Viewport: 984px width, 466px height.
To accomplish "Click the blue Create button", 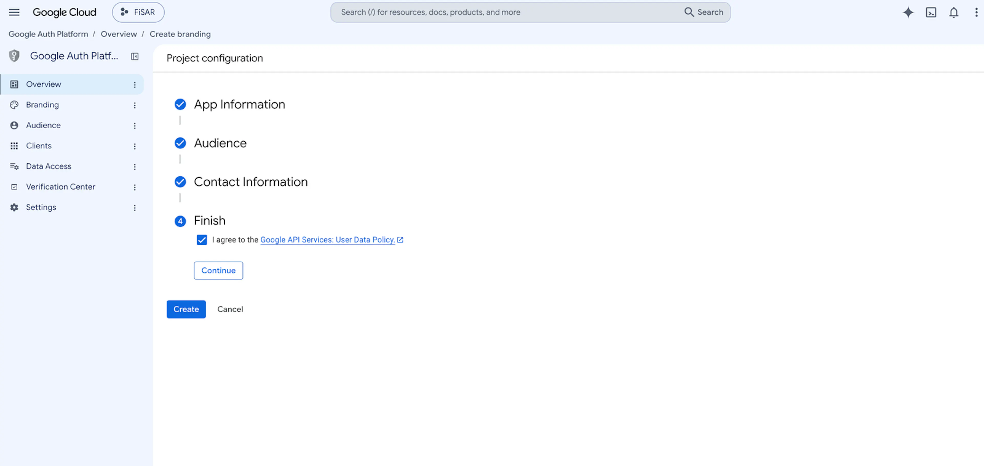I will coord(186,309).
